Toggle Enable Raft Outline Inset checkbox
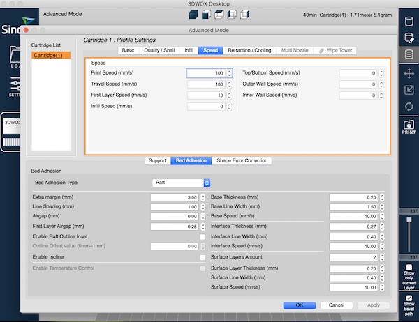The height and width of the screenshot is (322, 419). tap(203, 237)
